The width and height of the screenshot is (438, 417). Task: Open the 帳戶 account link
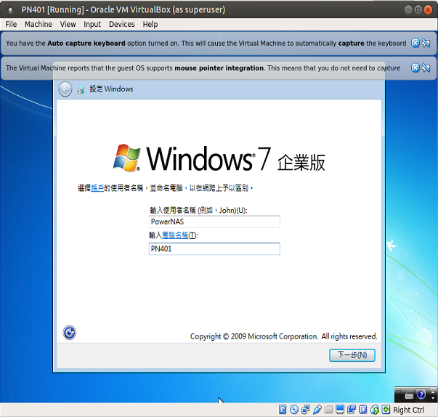point(97,188)
